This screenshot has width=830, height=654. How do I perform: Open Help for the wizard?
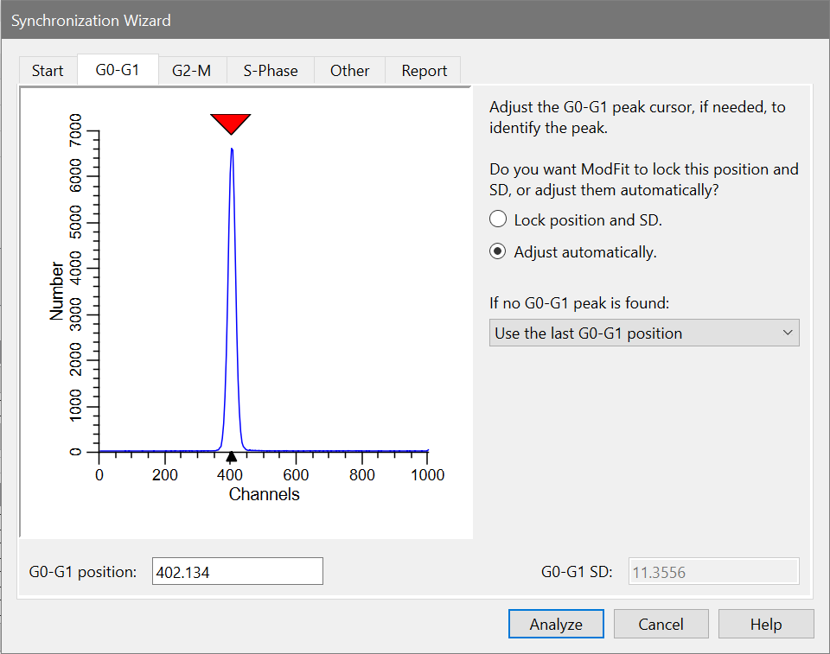[x=765, y=624]
